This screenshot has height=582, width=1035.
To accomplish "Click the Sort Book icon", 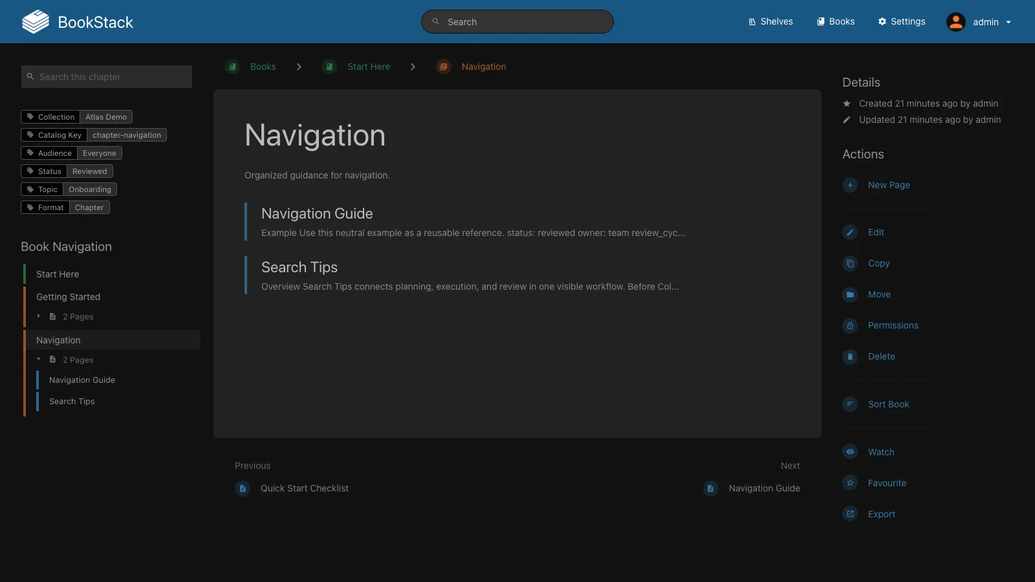I will pos(850,404).
